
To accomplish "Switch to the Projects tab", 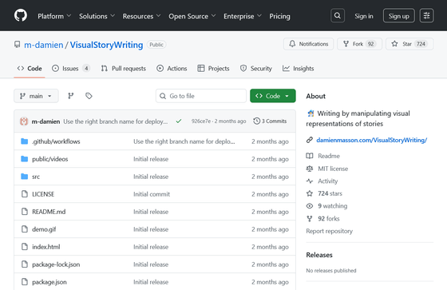I will coord(213,69).
